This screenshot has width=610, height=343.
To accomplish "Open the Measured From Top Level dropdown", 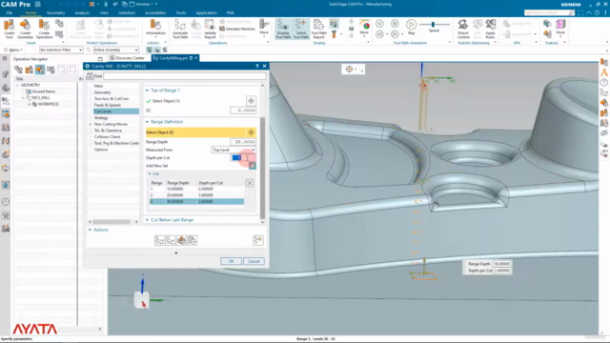I will tap(234, 150).
